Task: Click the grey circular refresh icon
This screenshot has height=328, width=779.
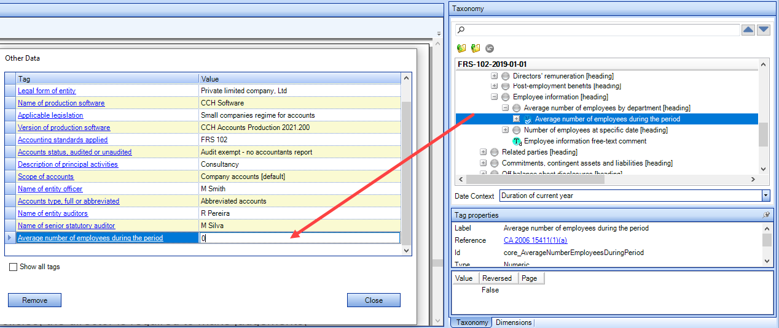Action: point(490,48)
